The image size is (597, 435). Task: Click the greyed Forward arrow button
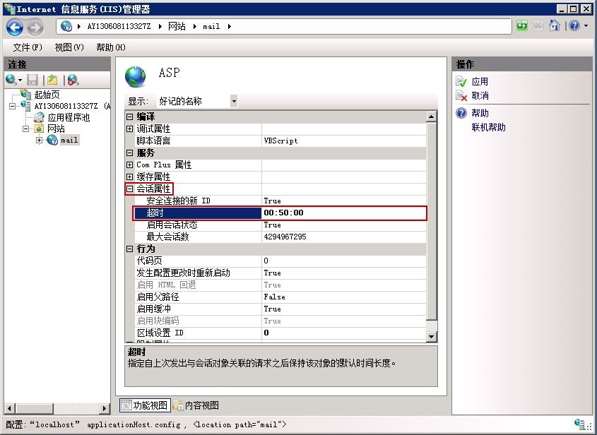point(35,27)
